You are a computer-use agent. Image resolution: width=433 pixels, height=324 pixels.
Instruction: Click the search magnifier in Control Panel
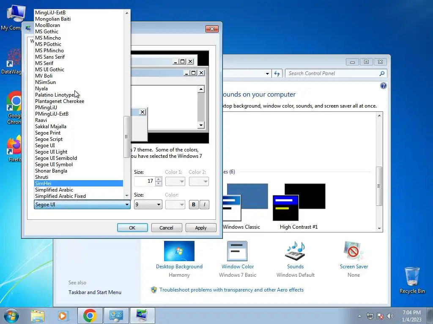[x=382, y=73]
